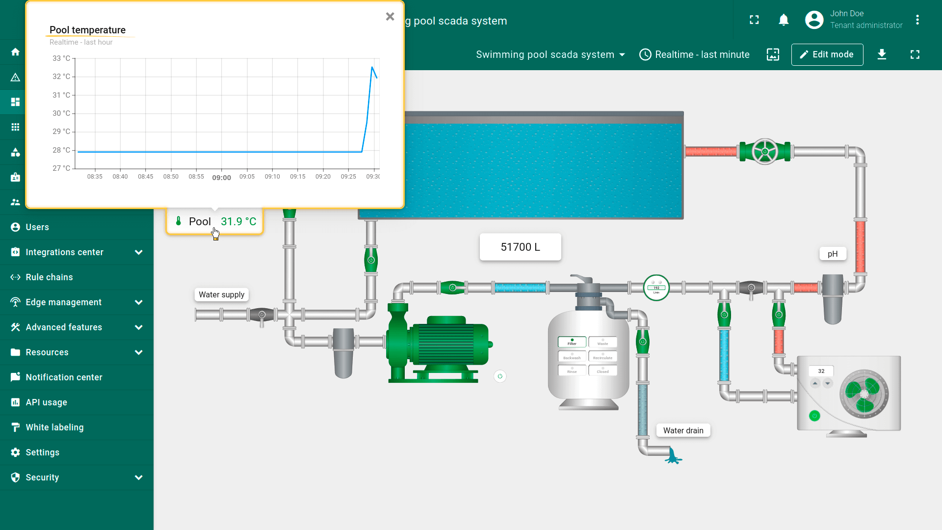Click the Edit mode button
This screenshot has height=530, width=942.
coord(827,54)
